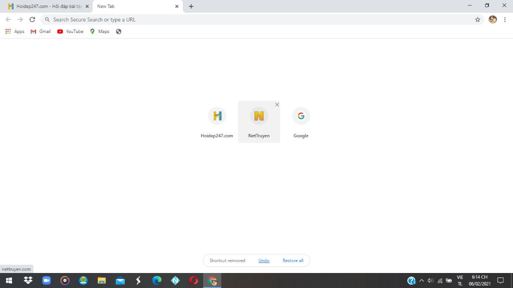Click the address bar search field
This screenshot has height=288, width=513.
(x=262, y=19)
